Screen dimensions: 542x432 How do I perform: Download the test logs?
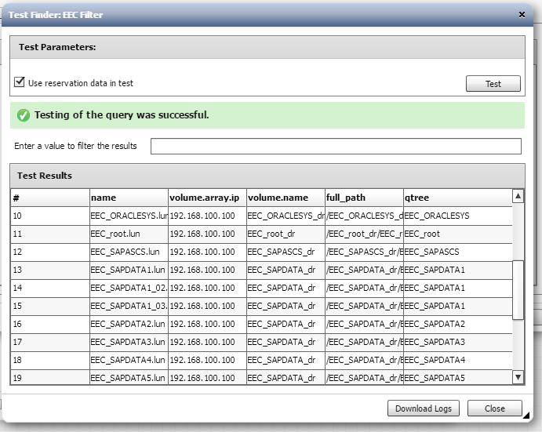tap(423, 408)
